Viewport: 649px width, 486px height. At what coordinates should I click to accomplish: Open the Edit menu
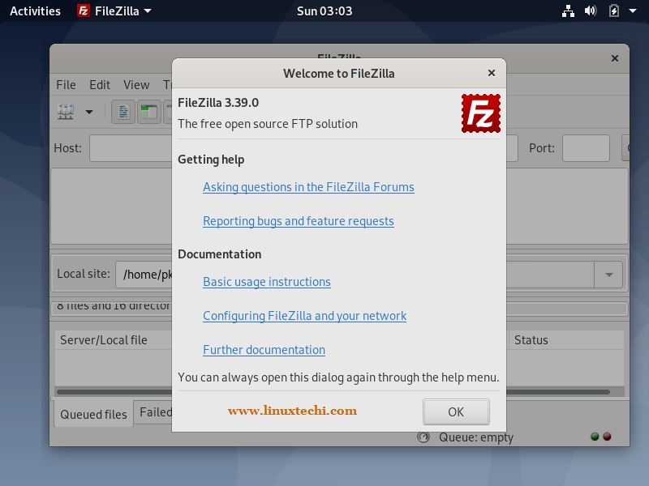(x=100, y=85)
